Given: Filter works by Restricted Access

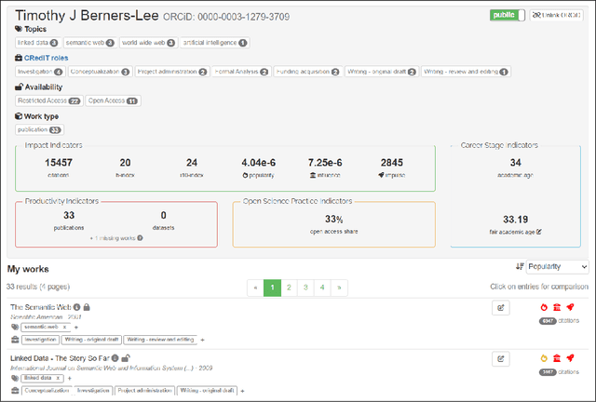Looking at the screenshot, I should (49, 100).
